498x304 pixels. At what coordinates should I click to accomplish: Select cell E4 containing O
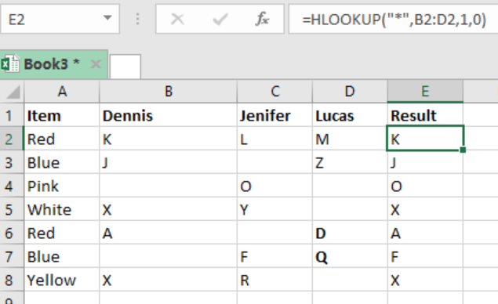[x=425, y=186]
